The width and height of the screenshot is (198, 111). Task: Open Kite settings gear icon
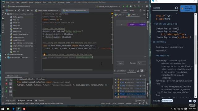click(x=195, y=101)
